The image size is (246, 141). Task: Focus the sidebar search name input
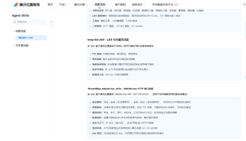(x=29, y=22)
